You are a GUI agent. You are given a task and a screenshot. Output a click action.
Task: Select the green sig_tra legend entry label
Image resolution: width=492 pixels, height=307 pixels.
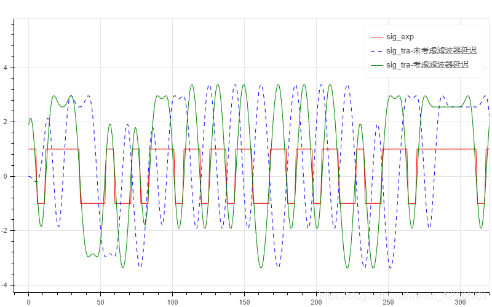pyautogui.click(x=427, y=65)
